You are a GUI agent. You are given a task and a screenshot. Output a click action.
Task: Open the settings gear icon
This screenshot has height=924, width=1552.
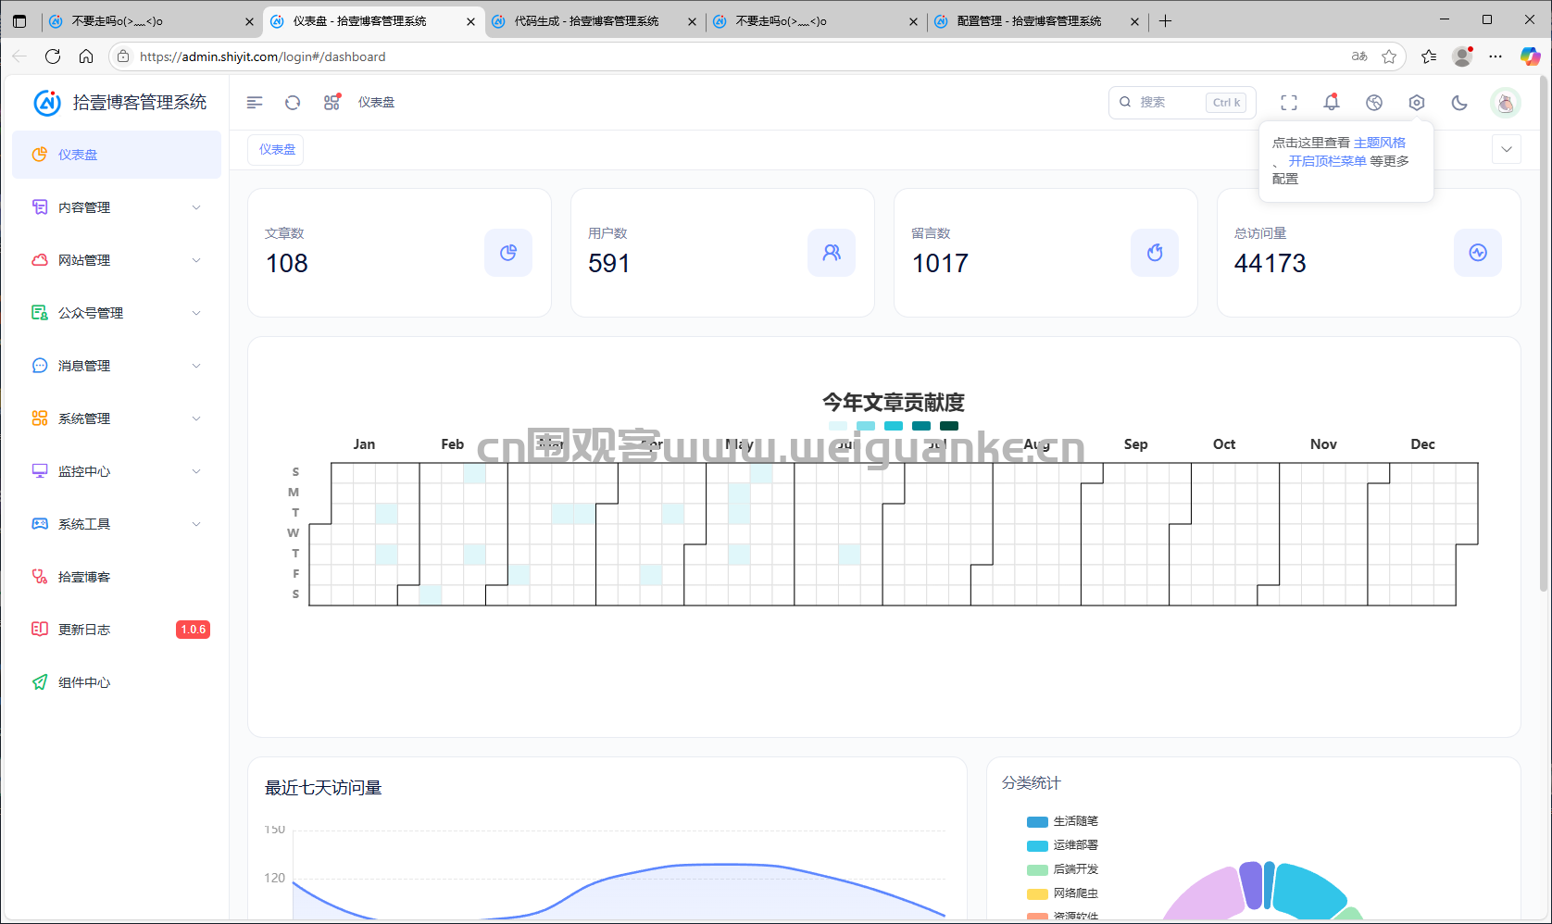pyautogui.click(x=1416, y=102)
